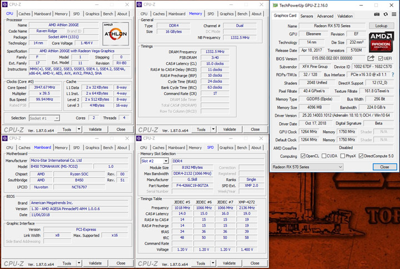400x269 pixels.
Task: Switch to Advanced tab in GPU-Z
Action: [325, 16]
